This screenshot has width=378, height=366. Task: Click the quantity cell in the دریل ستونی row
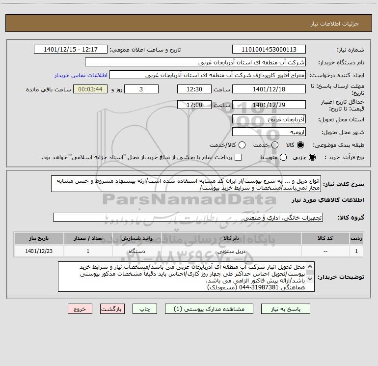click(x=88, y=251)
